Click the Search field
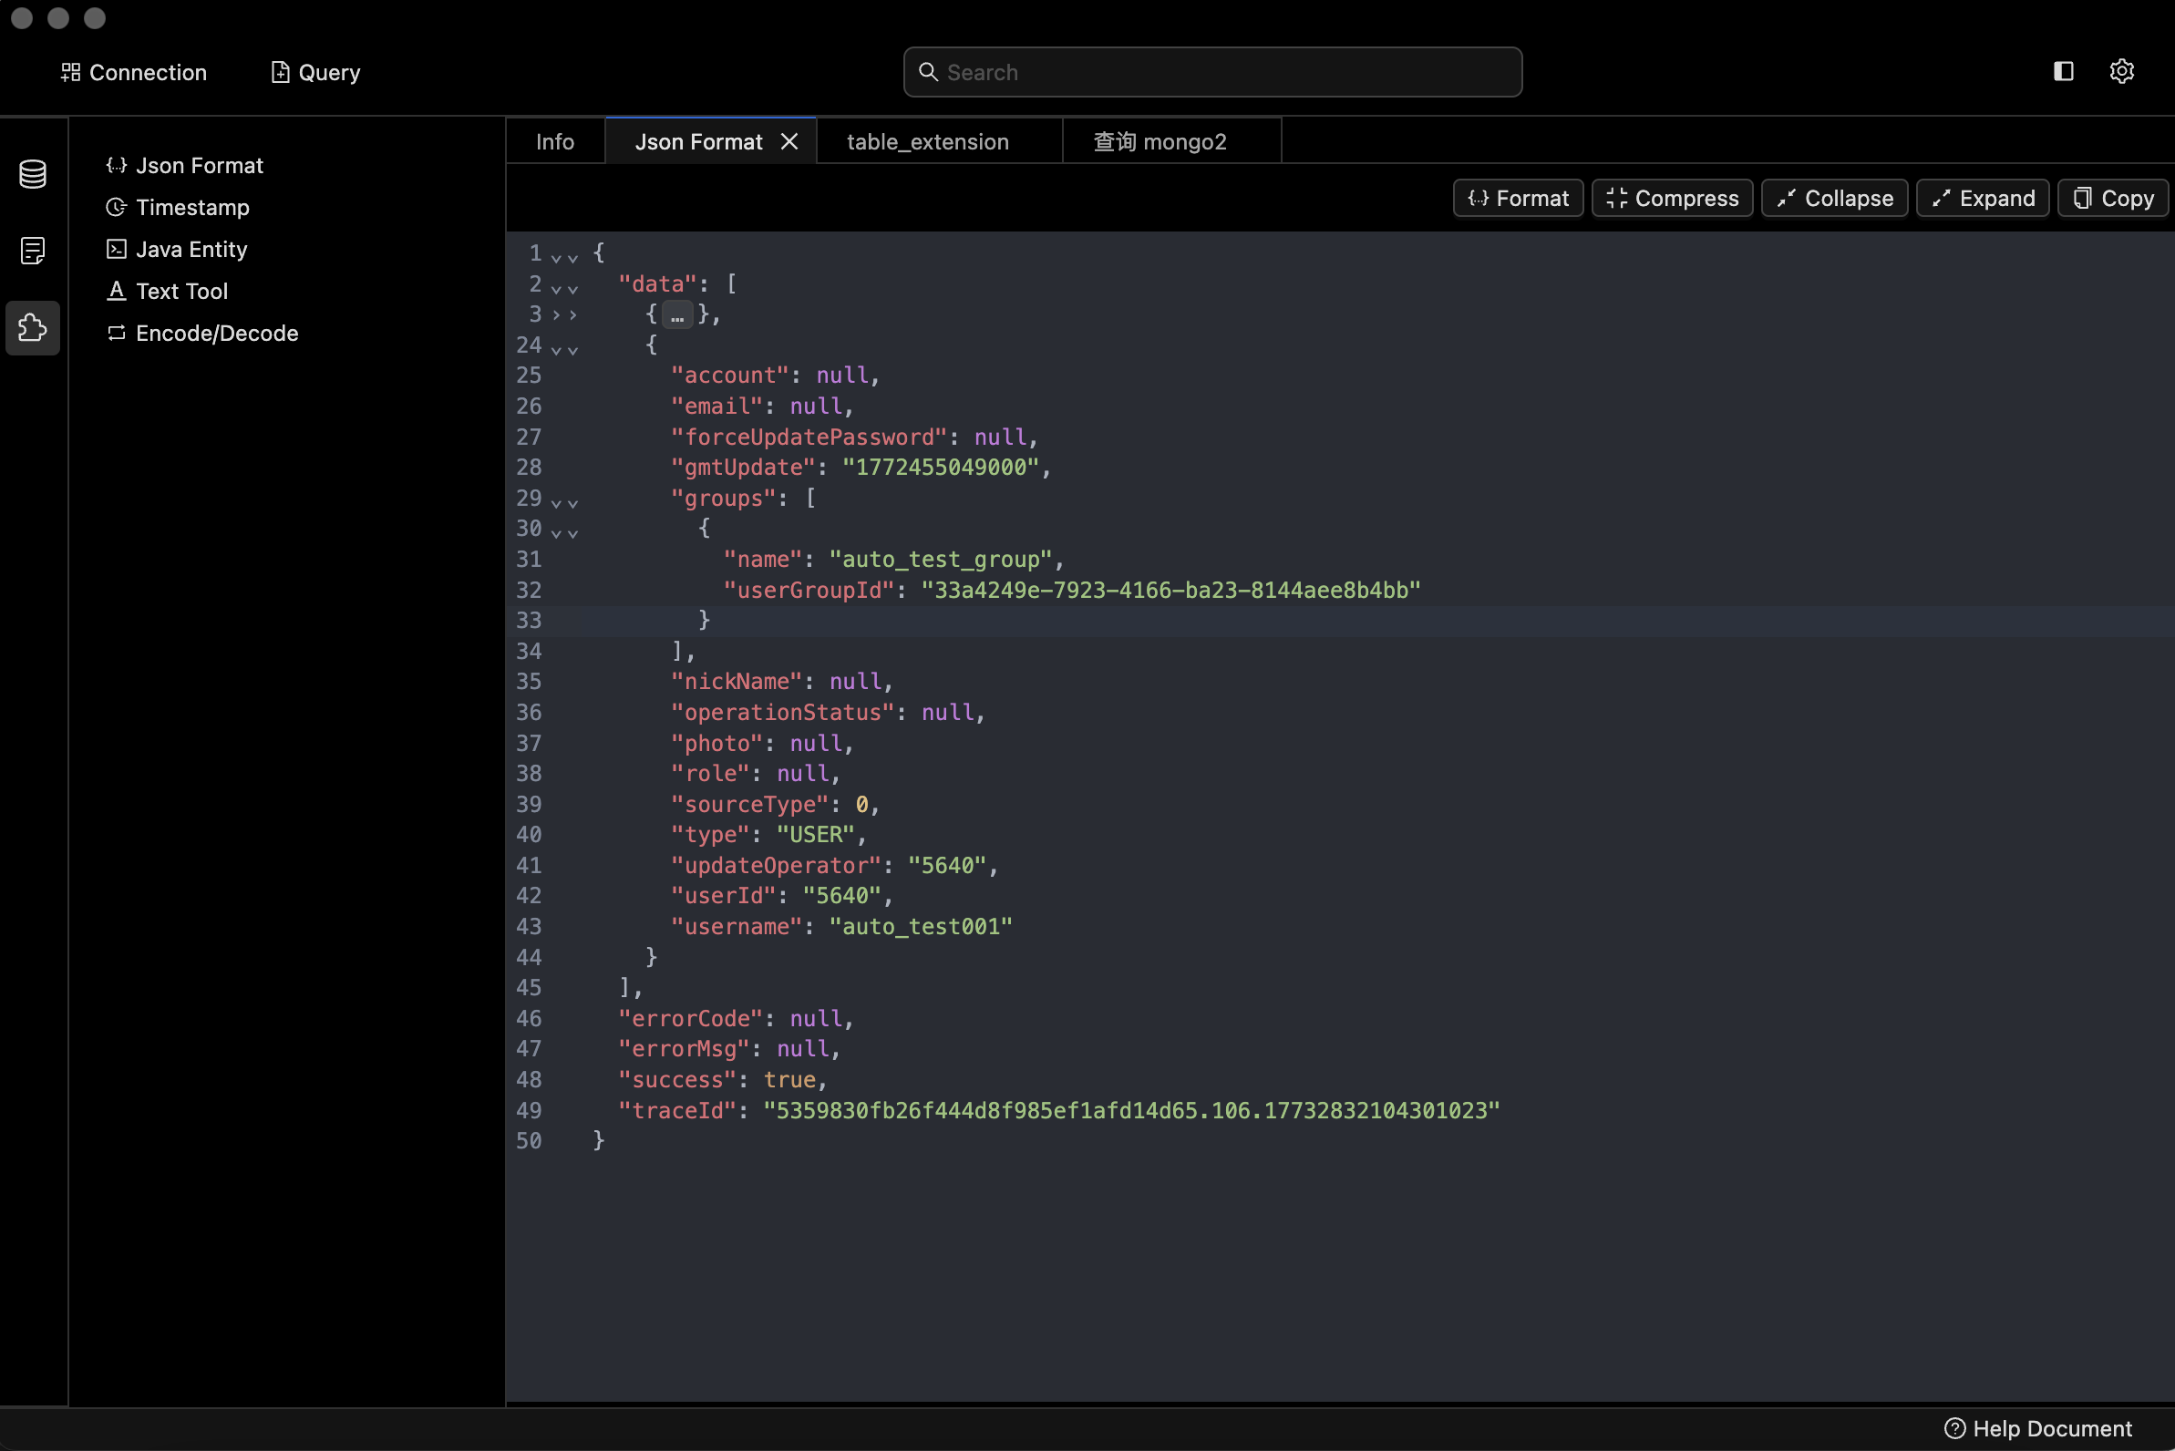The height and width of the screenshot is (1451, 2175). pos(1212,71)
